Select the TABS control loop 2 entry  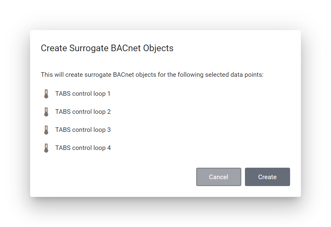tap(83, 112)
